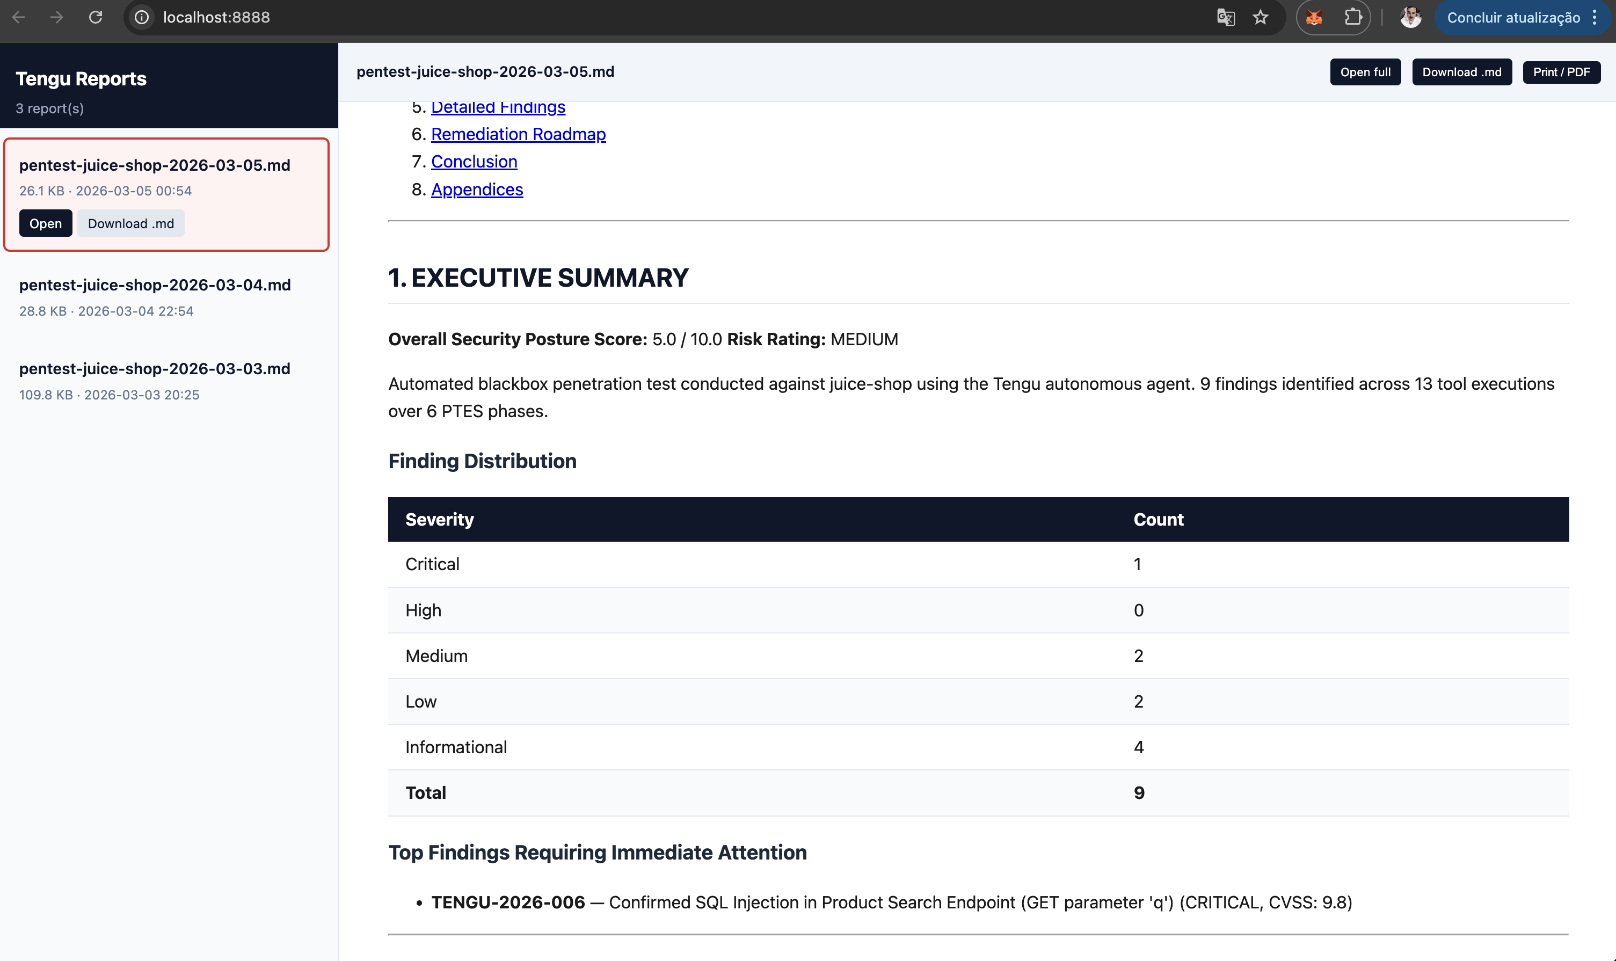
Task: Open the Chrome three-dot menu
Action: (1595, 18)
